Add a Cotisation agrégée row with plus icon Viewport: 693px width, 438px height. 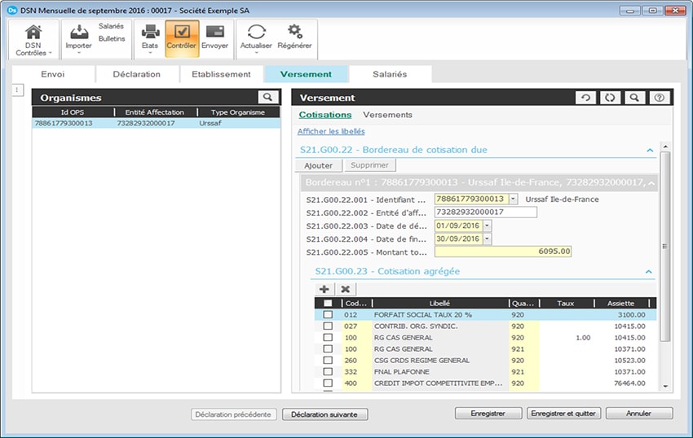click(324, 289)
